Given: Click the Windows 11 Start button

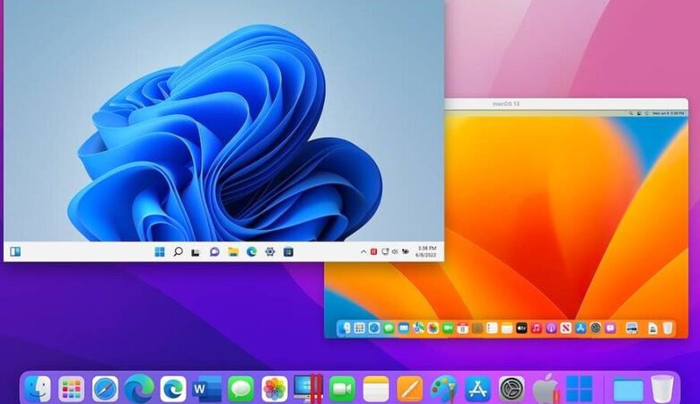Looking at the screenshot, I should point(160,251).
